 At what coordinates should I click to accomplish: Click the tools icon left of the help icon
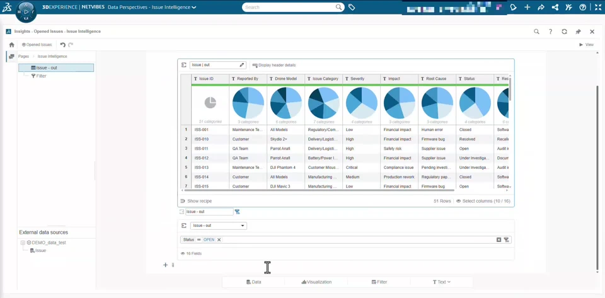568,7
